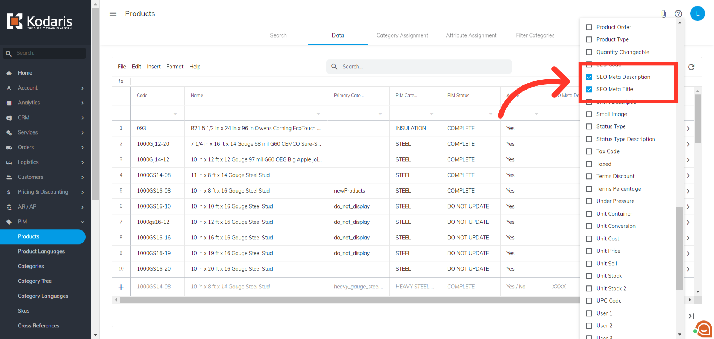Click the PIM tag icon
The height and width of the screenshot is (339, 714).
9,222
